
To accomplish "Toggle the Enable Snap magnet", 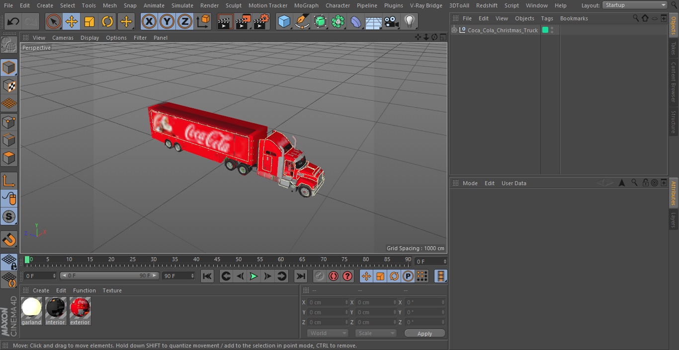I will pyautogui.click(x=9, y=240).
